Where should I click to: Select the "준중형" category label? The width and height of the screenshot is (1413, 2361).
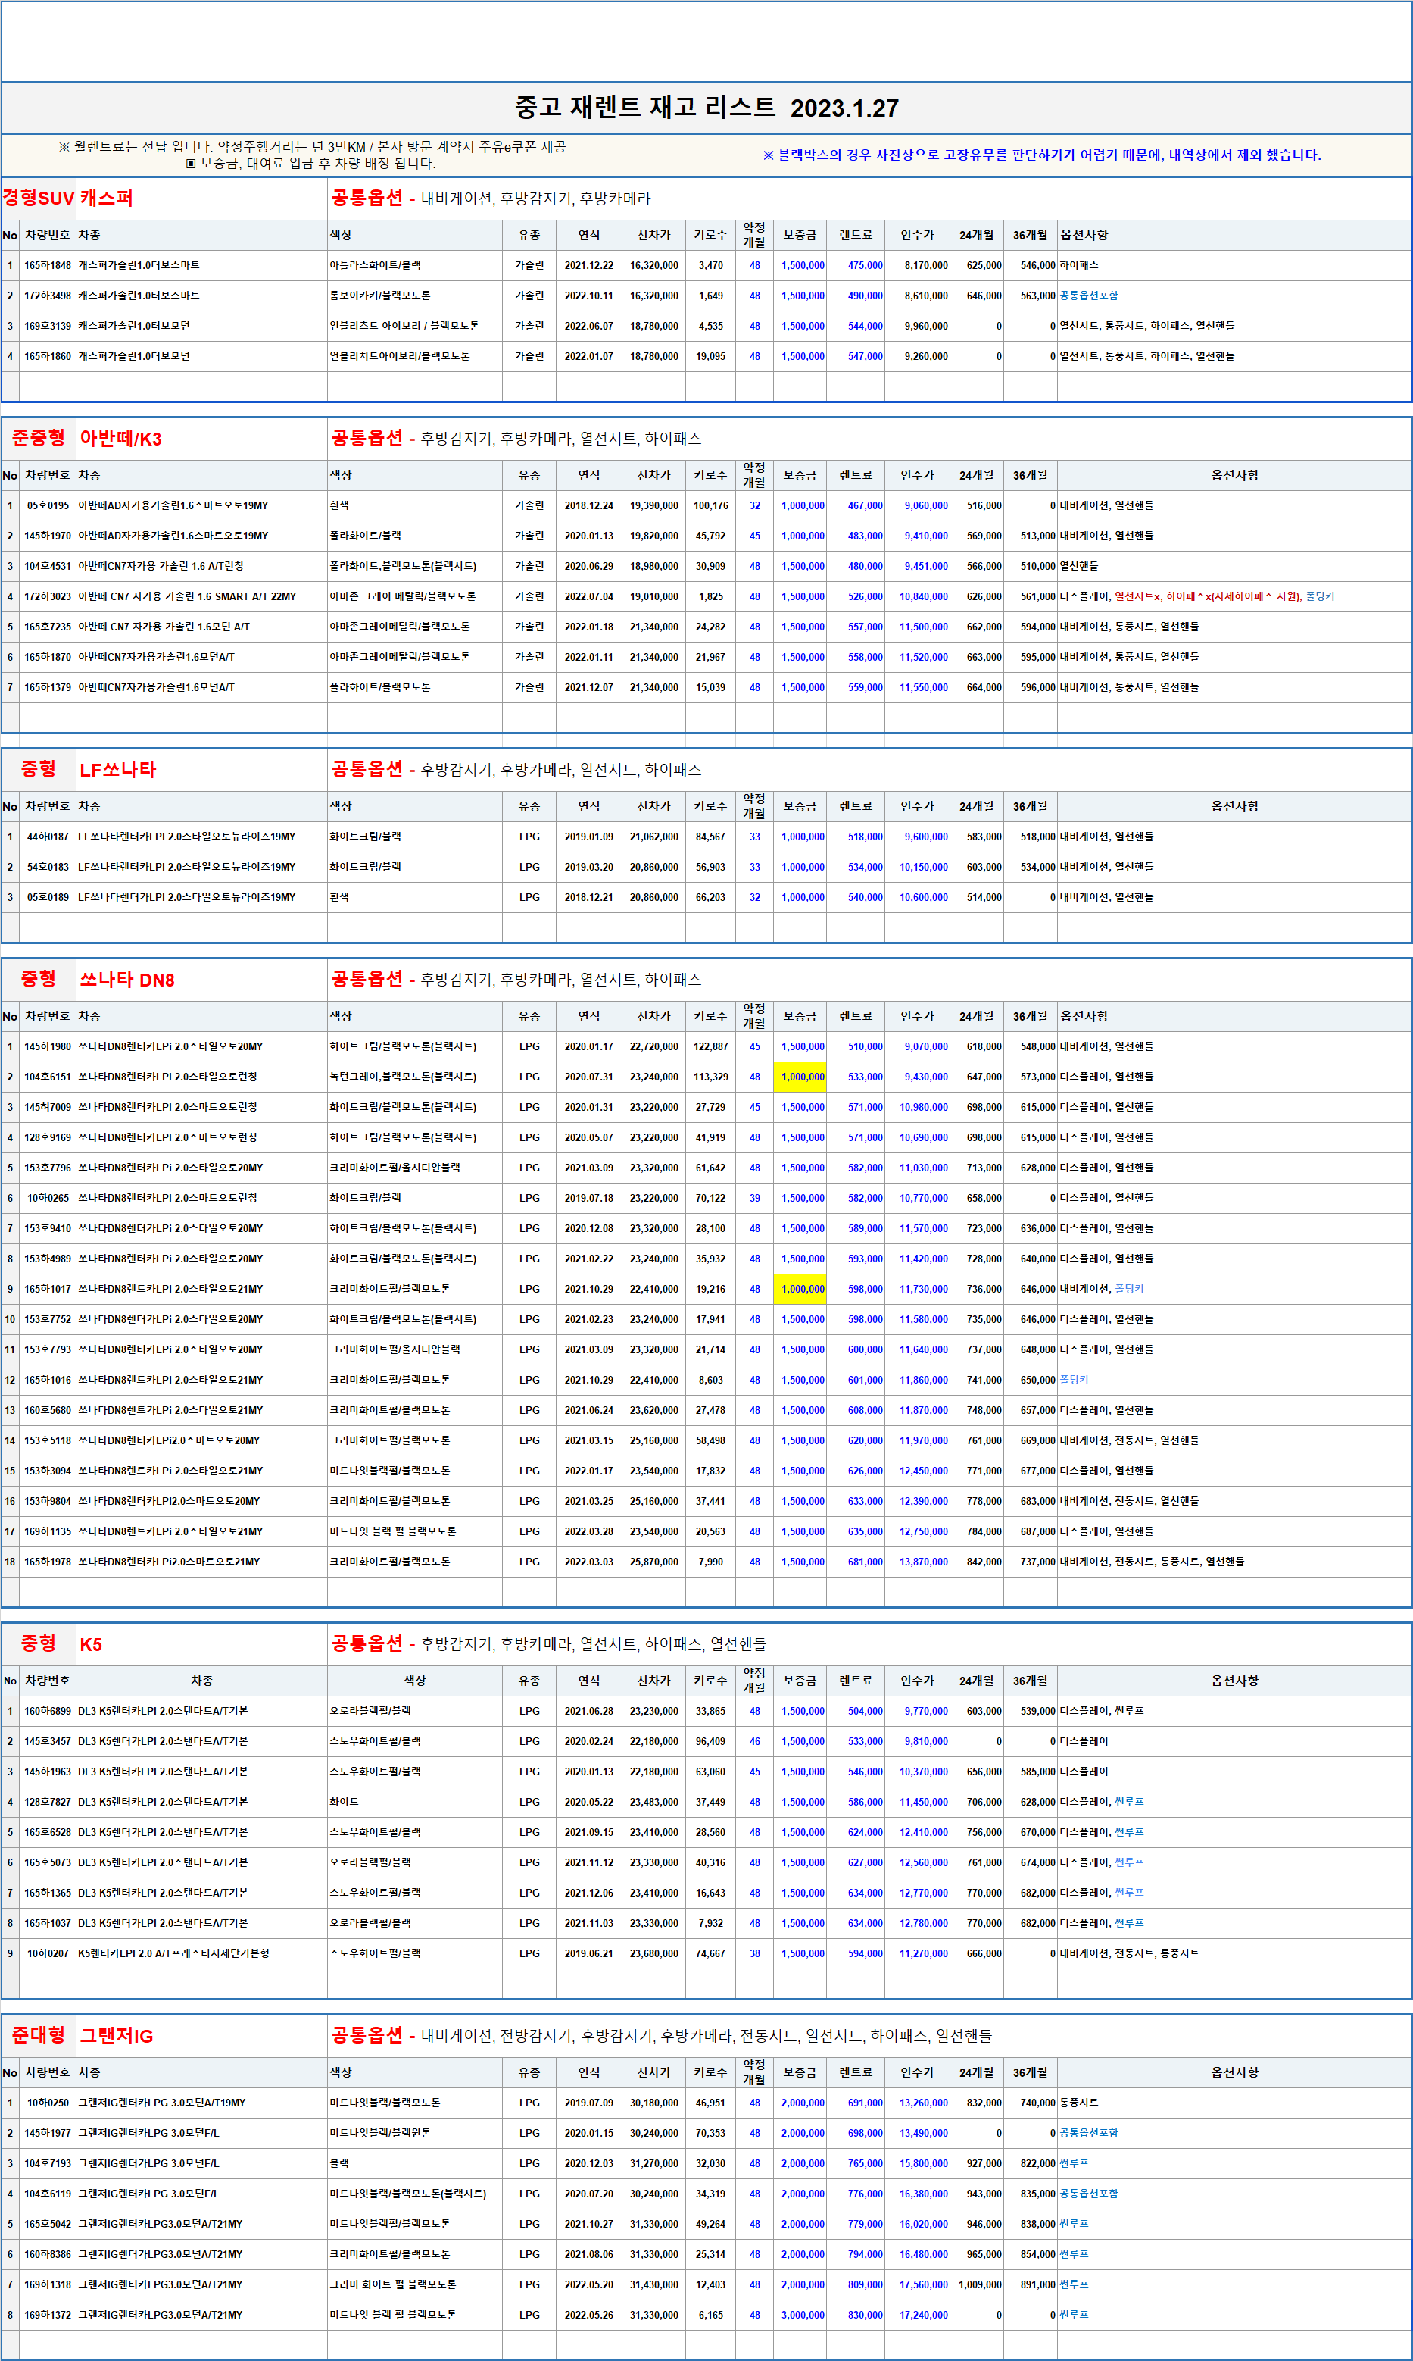[x=38, y=437]
